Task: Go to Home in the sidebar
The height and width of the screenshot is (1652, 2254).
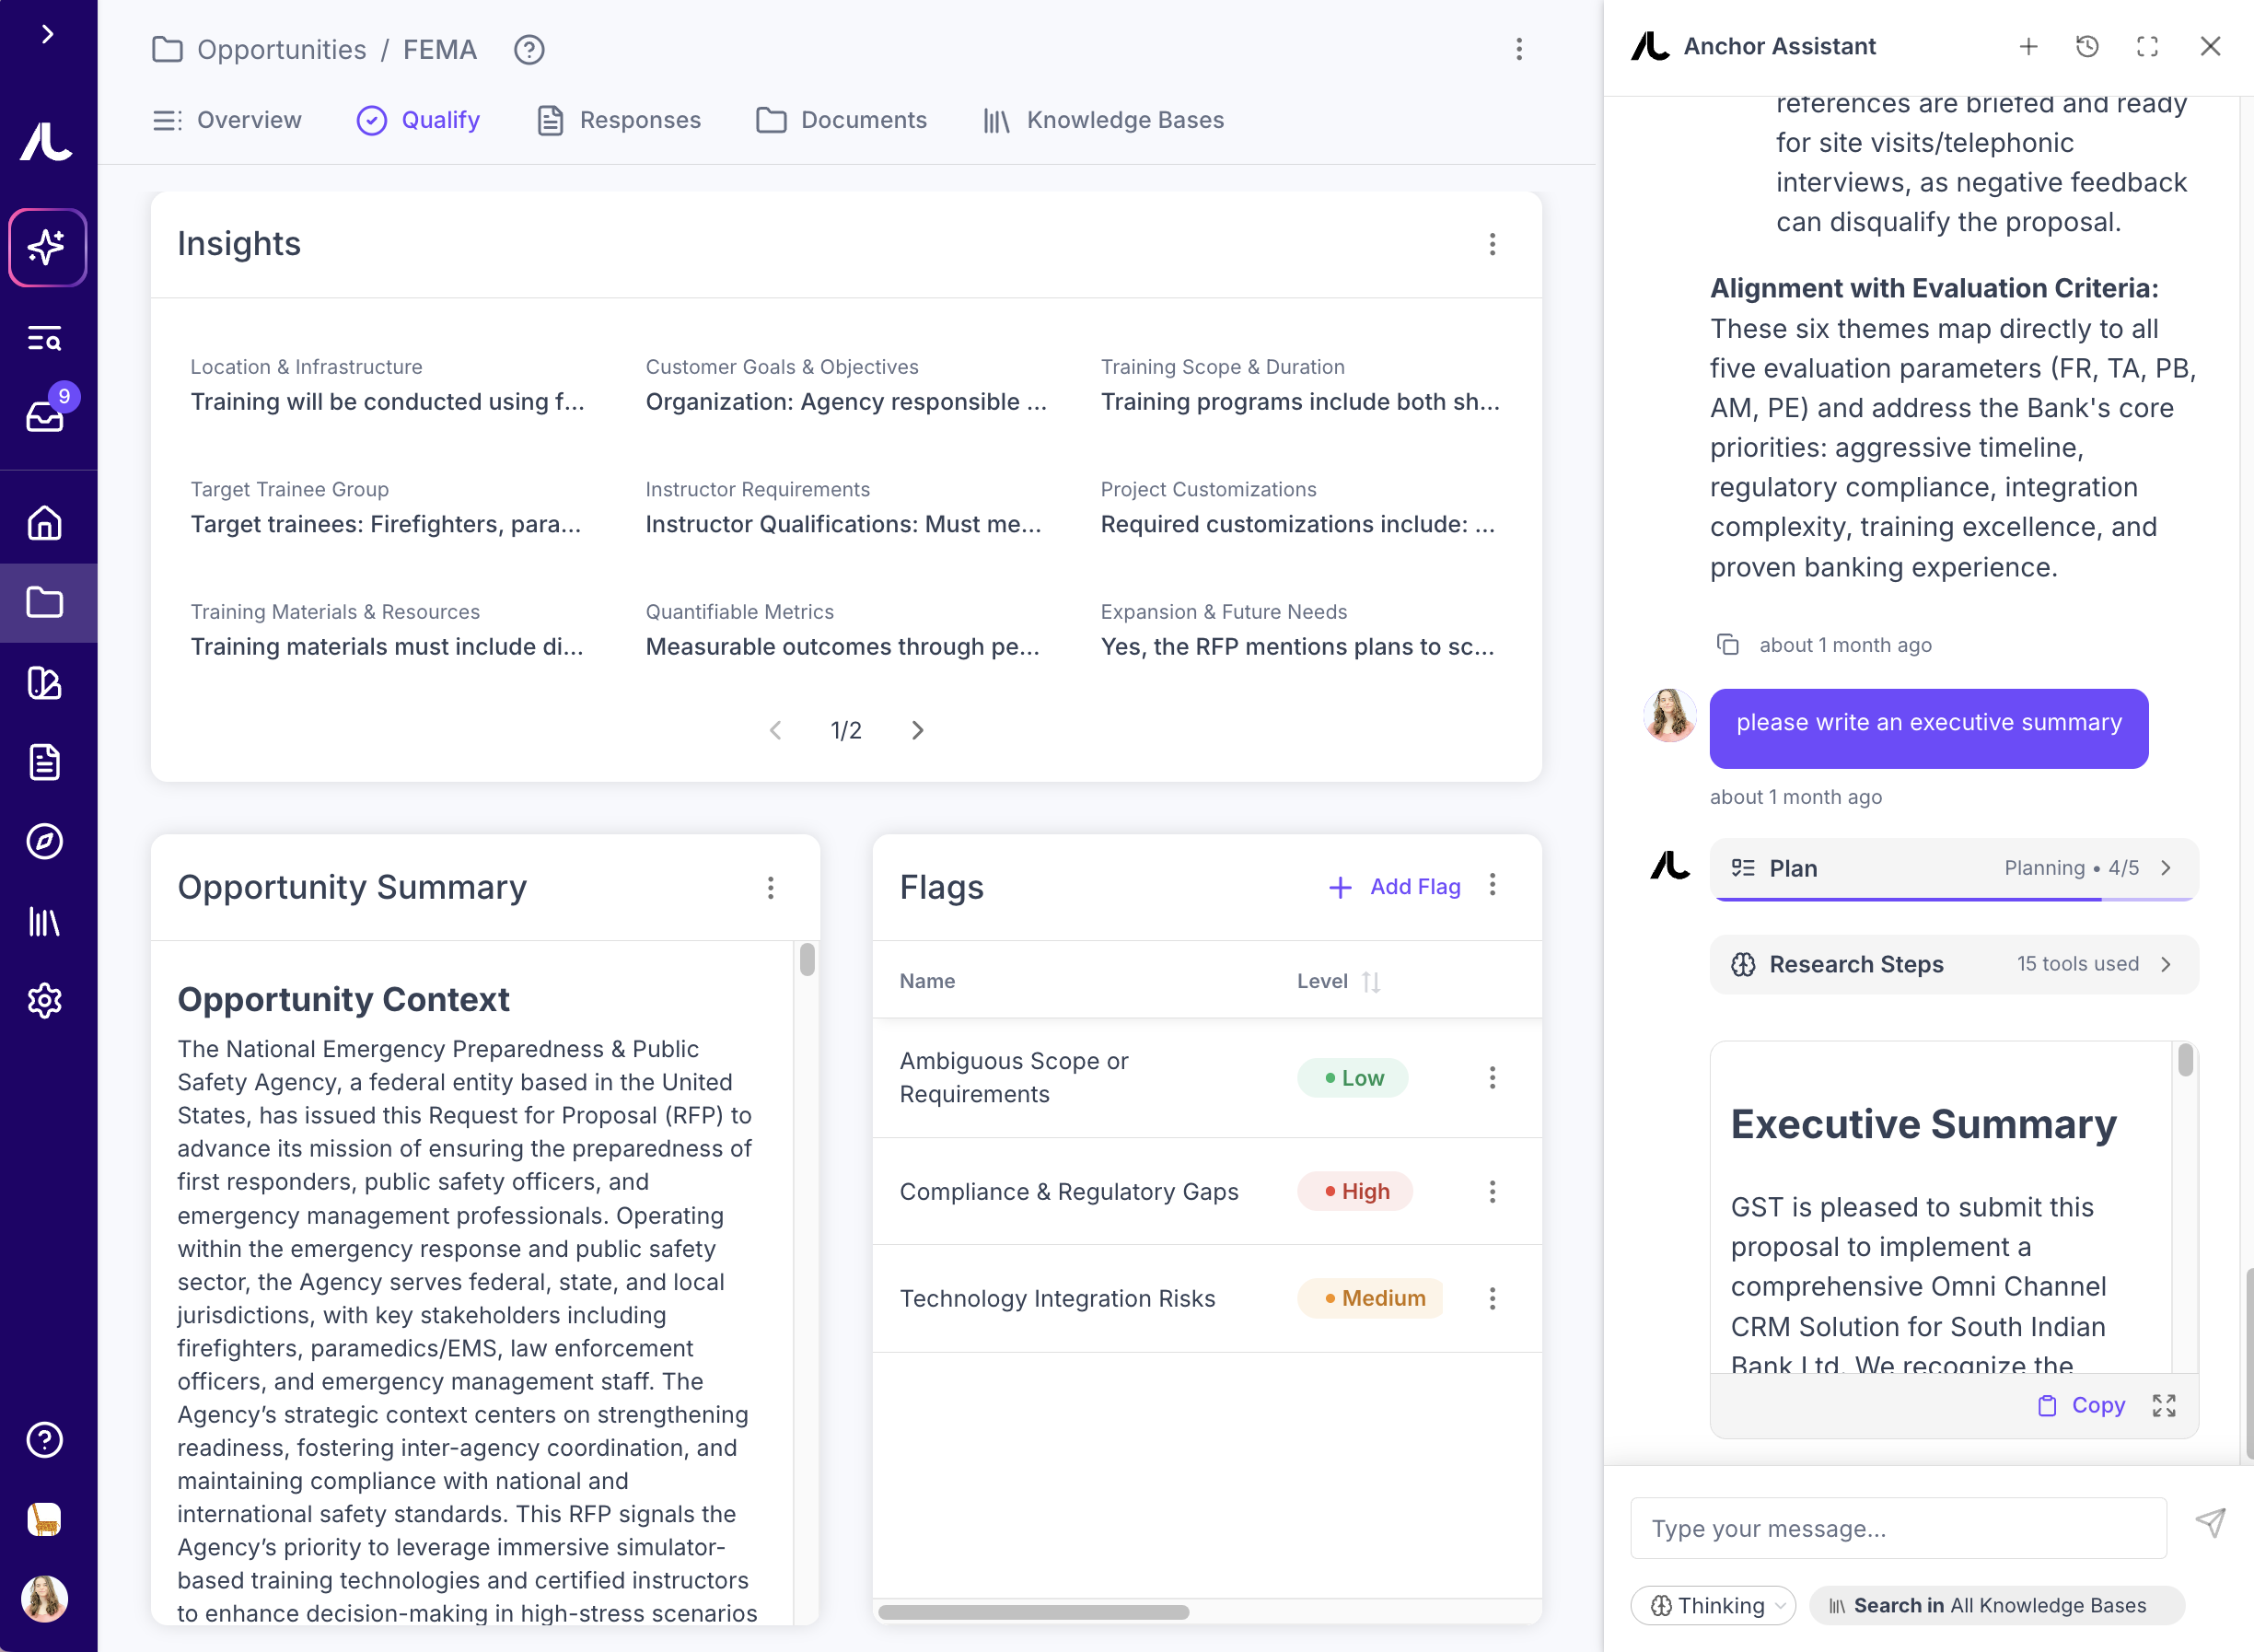Action: [45, 523]
